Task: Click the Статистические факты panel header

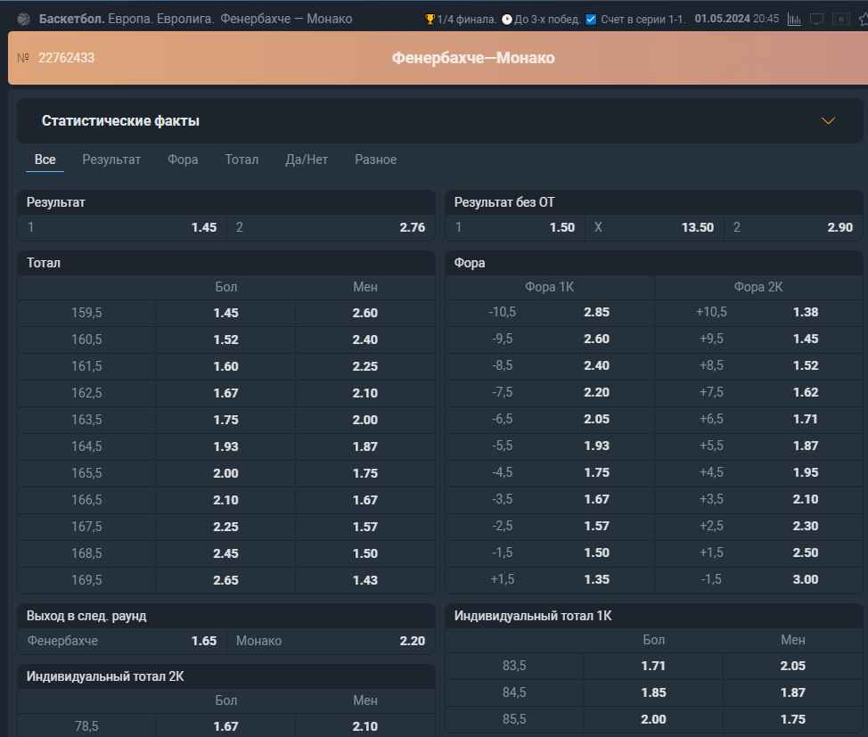Action: tap(440, 120)
